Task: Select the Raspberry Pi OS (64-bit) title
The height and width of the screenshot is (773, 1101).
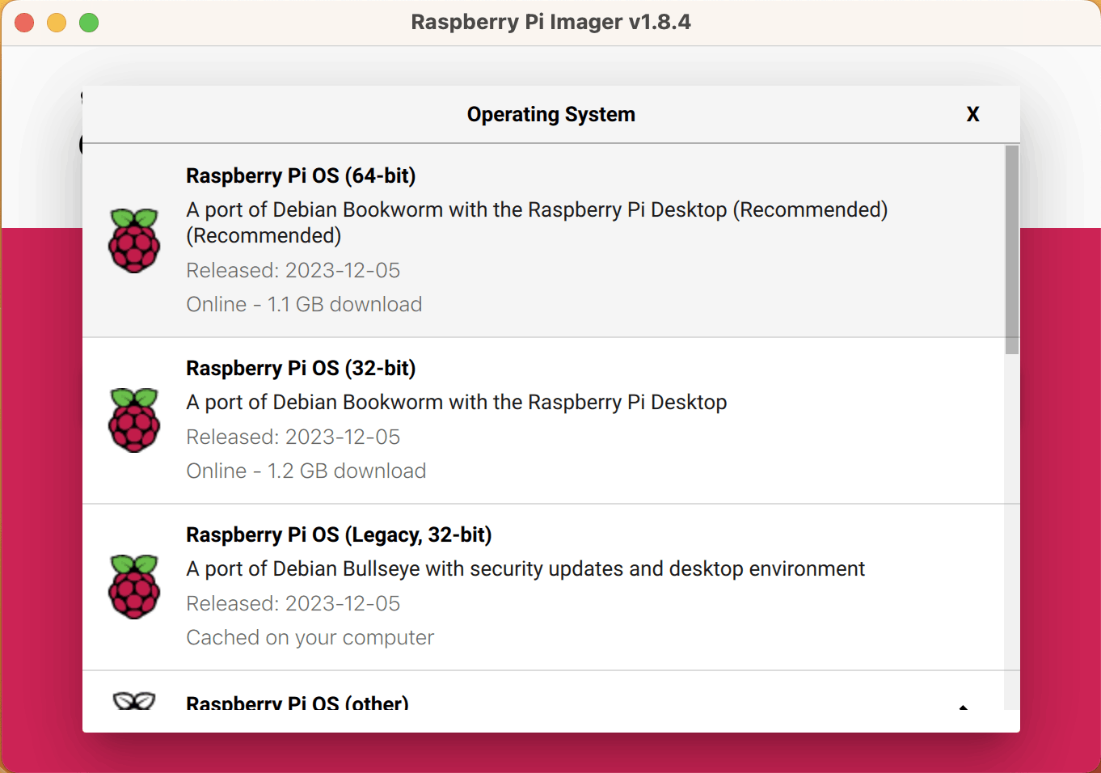Action: click(301, 176)
